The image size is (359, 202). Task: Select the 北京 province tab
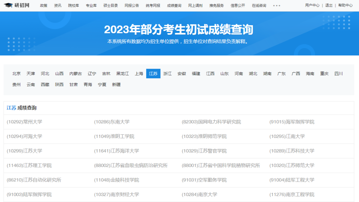pyautogui.click(x=16, y=74)
